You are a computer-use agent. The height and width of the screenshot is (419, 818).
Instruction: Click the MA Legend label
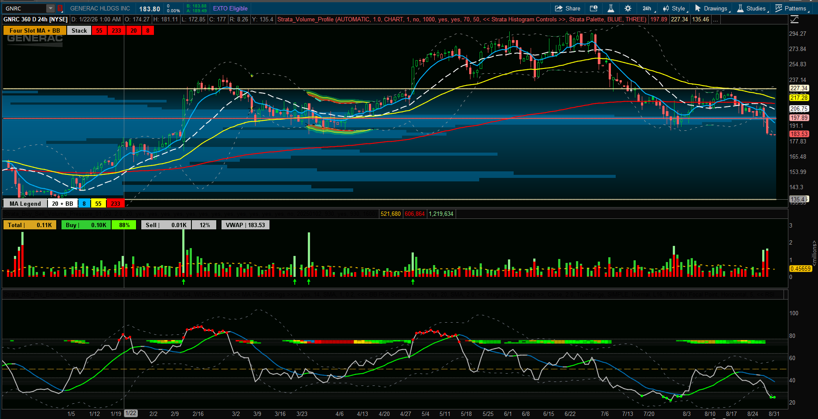click(25, 204)
